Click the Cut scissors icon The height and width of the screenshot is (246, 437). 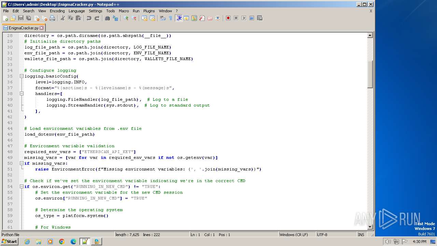[62, 18]
